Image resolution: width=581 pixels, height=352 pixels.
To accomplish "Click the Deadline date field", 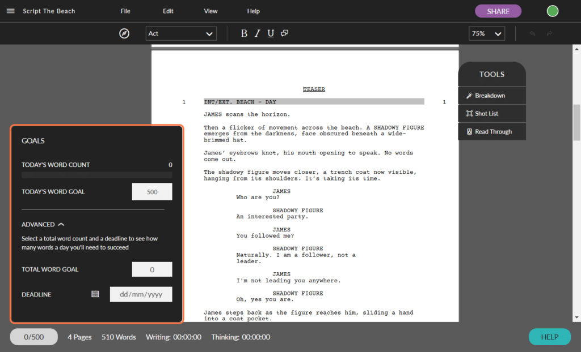I will pos(141,294).
